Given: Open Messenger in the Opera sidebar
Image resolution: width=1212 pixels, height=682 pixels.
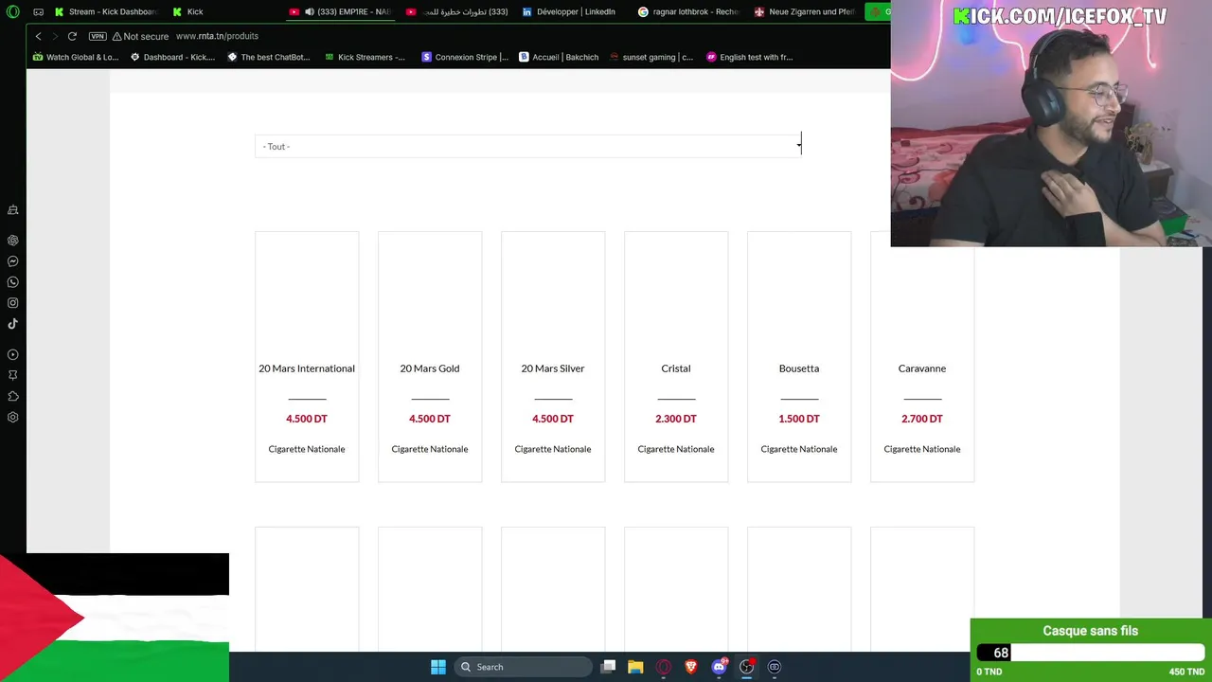Looking at the screenshot, I should pyautogui.click(x=13, y=261).
